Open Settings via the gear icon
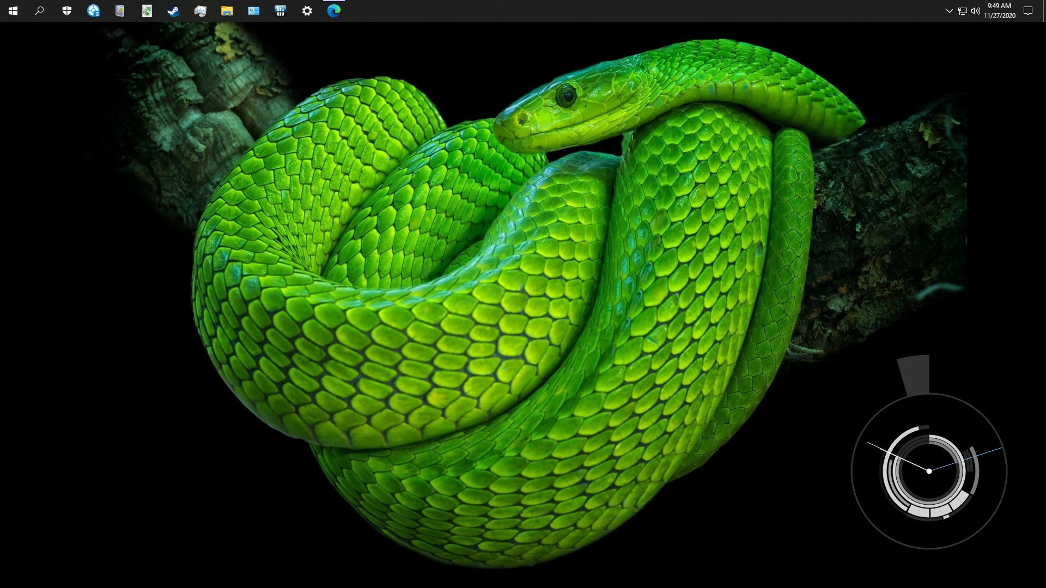This screenshot has width=1046, height=588. click(x=307, y=11)
